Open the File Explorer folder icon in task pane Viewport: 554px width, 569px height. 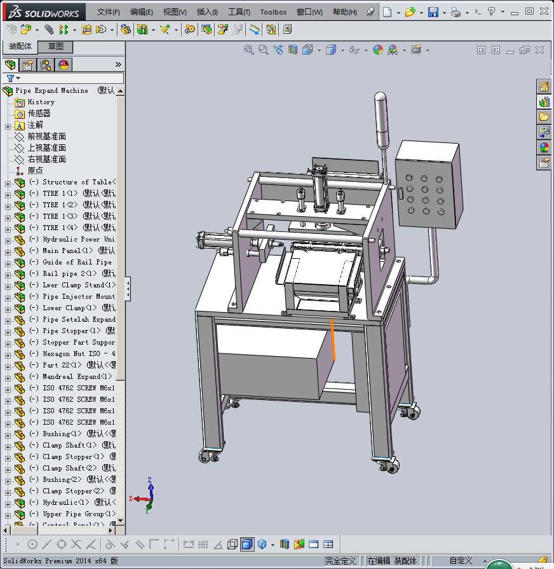pyautogui.click(x=544, y=117)
